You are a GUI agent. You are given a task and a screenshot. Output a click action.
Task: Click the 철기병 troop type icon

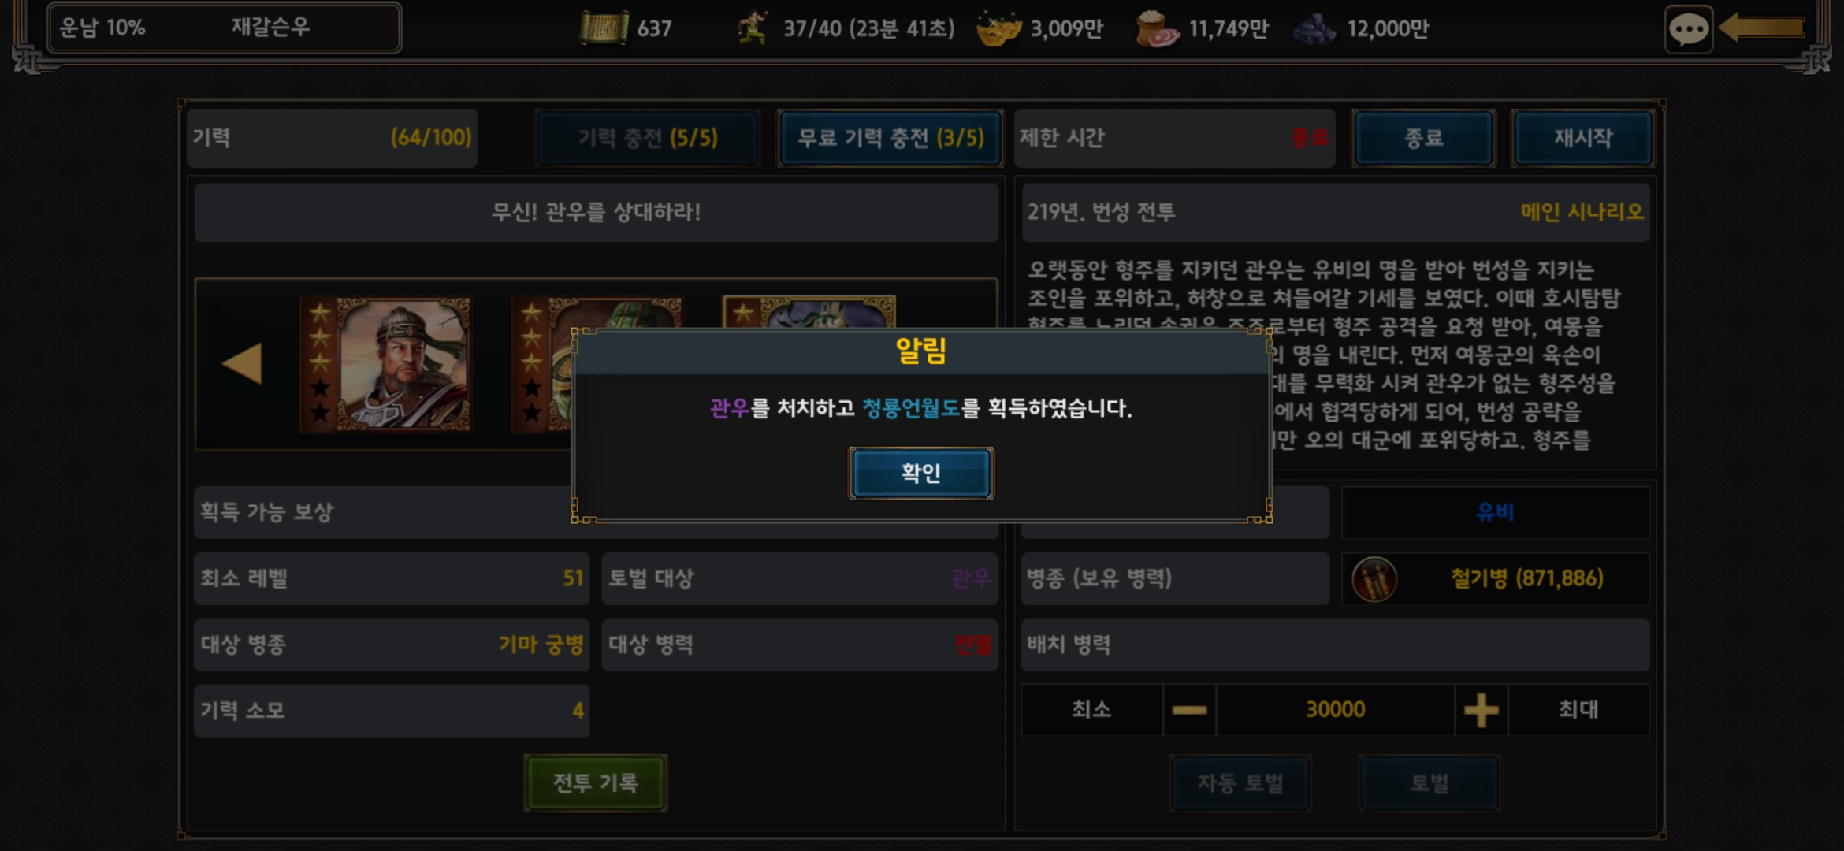pyautogui.click(x=1374, y=579)
